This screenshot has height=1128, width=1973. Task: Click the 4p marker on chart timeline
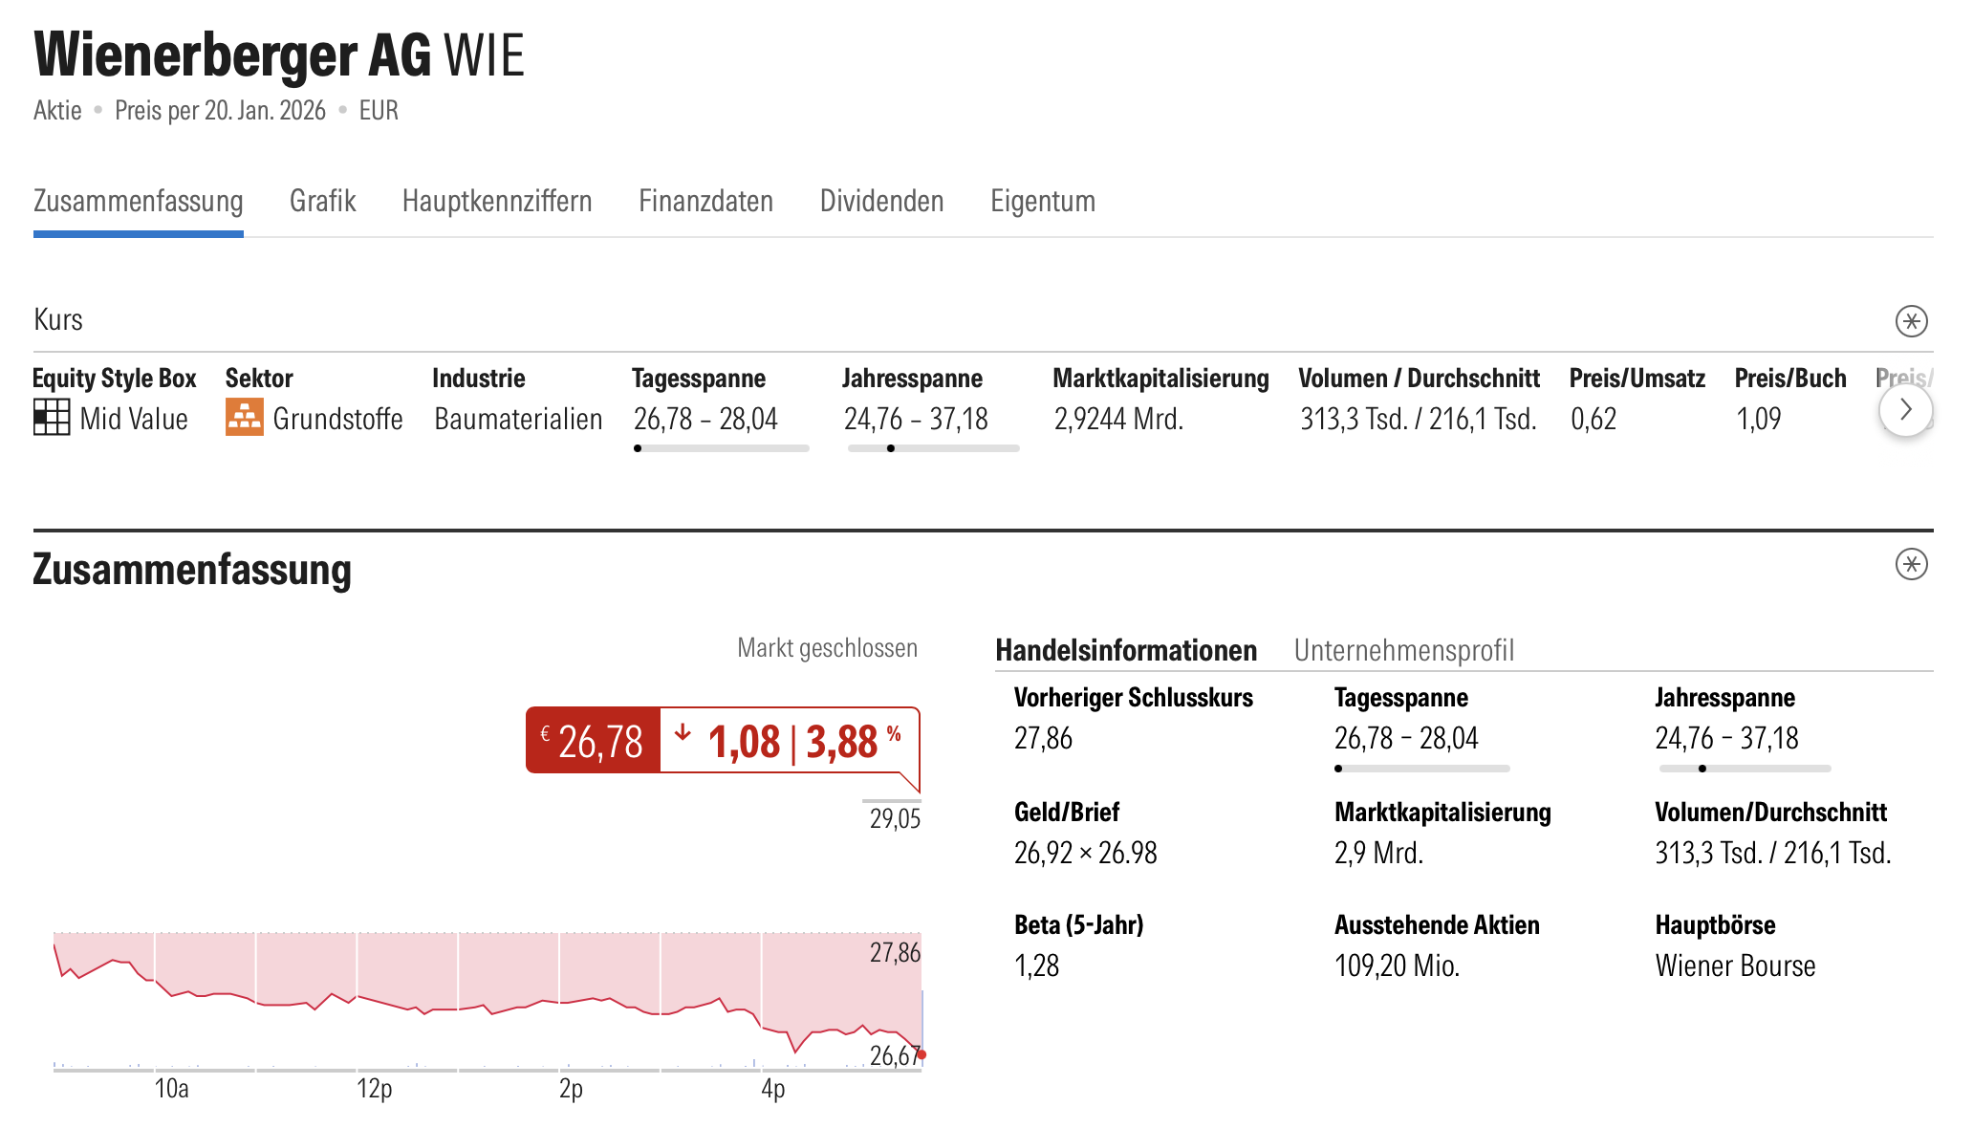coord(772,1089)
